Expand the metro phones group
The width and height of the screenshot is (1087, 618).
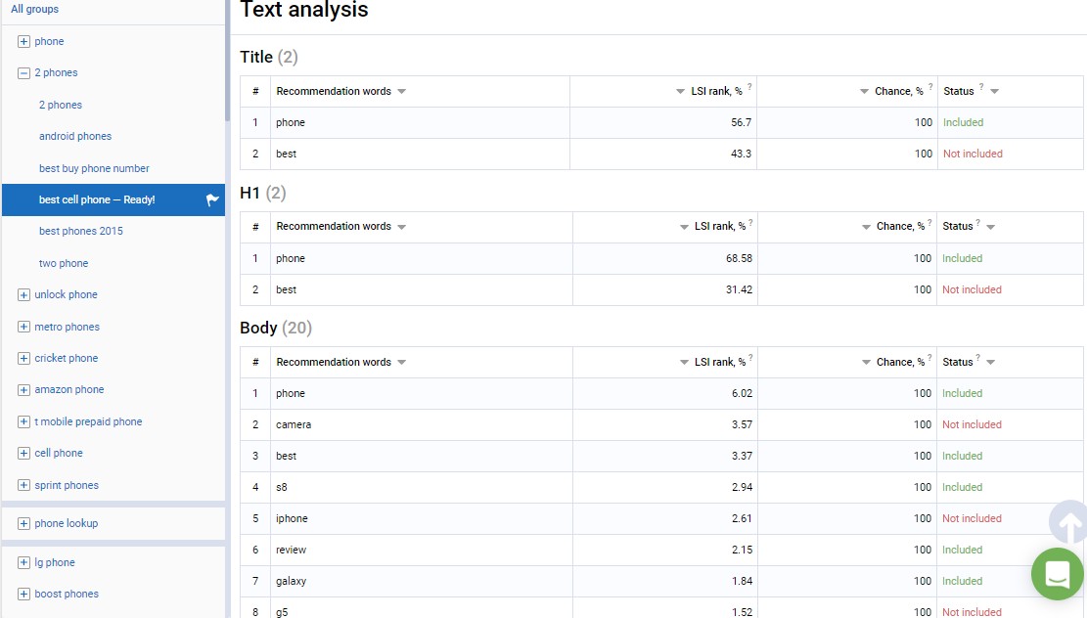(x=24, y=327)
